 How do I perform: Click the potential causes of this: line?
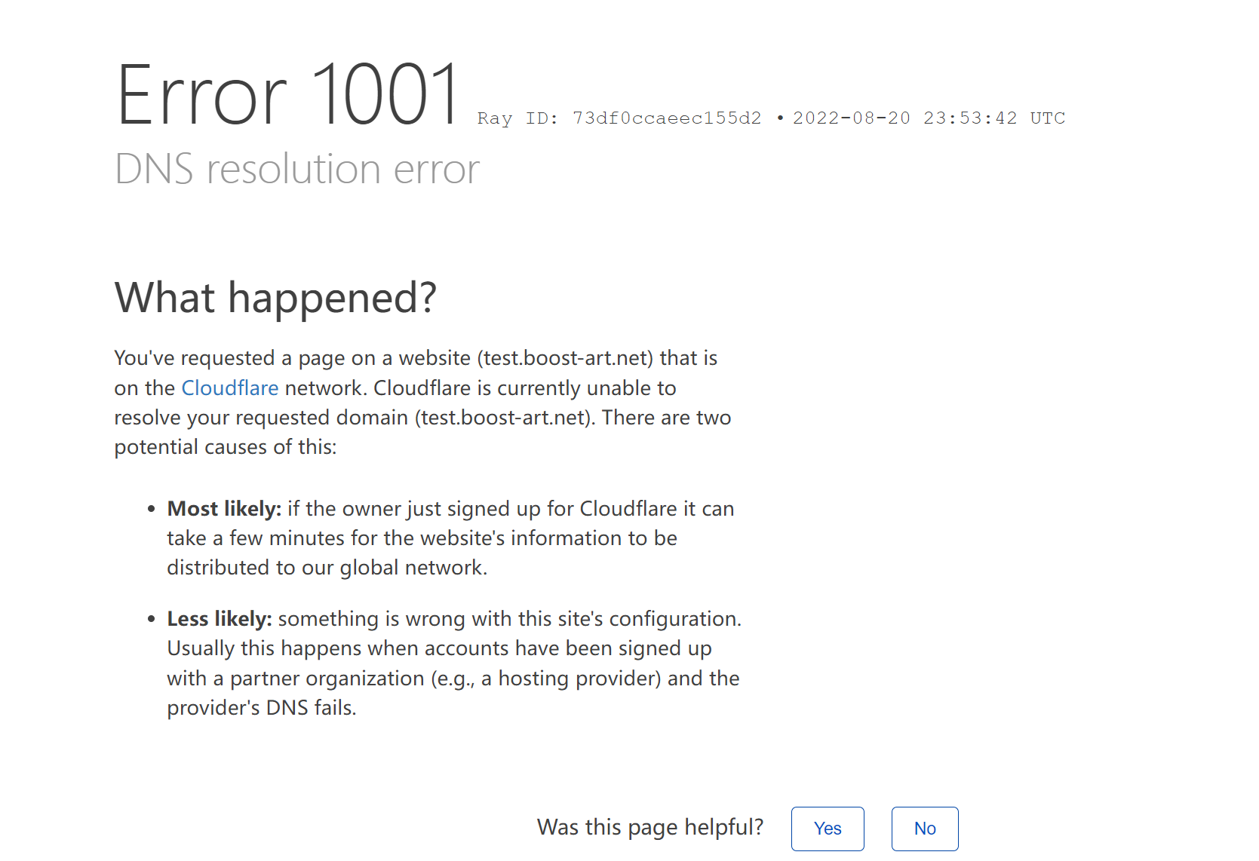coord(226,447)
